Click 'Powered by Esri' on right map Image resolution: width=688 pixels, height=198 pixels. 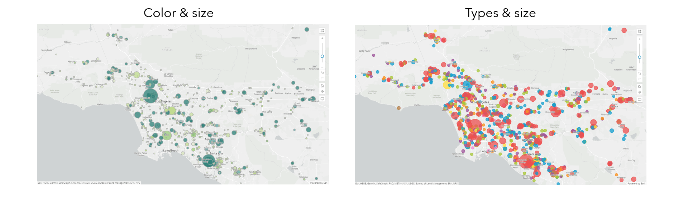coord(636,183)
